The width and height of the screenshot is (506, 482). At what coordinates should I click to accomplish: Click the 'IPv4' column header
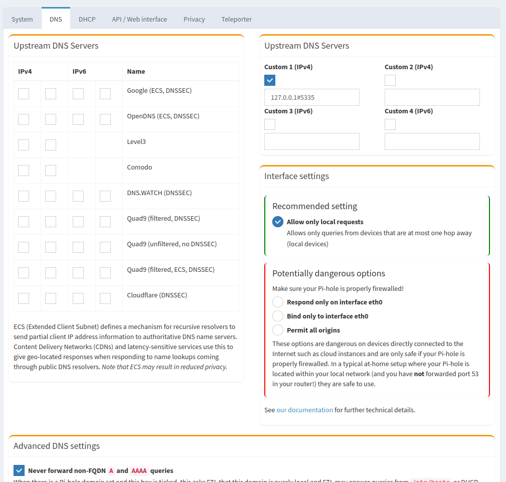25,71
